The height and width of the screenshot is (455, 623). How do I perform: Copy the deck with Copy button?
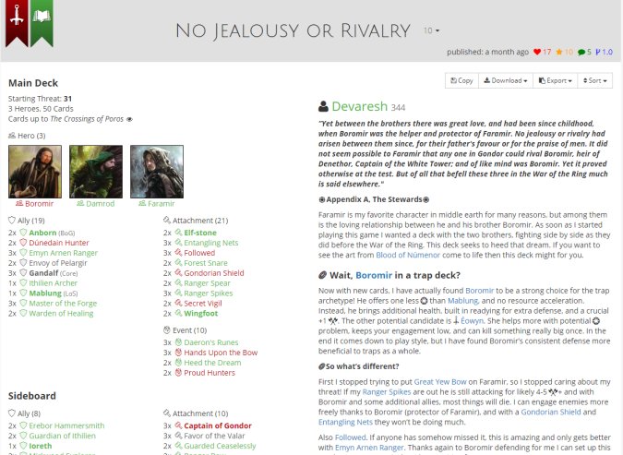point(461,80)
